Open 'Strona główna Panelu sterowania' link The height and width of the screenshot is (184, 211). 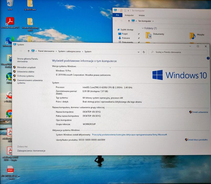(x=28, y=60)
